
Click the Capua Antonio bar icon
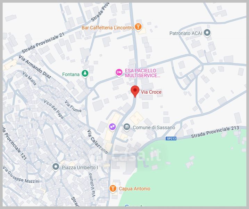pos(113,188)
